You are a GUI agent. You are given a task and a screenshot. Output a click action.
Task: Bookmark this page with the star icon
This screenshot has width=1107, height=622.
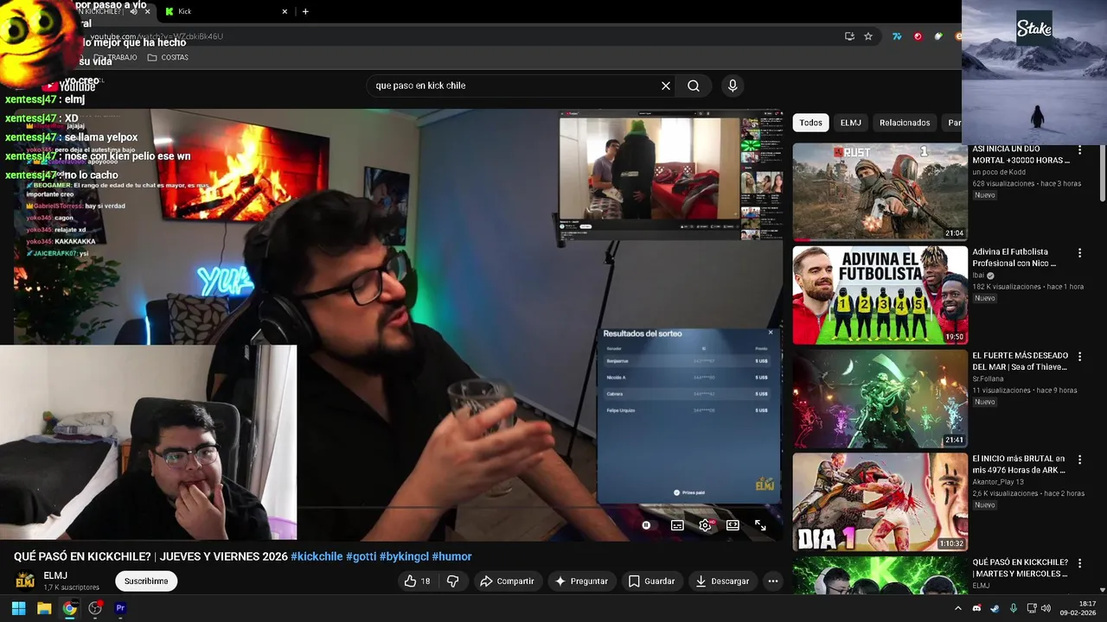[868, 36]
